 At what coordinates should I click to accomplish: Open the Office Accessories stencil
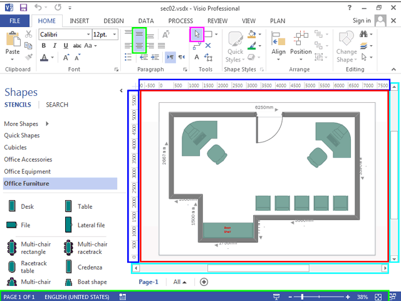[28, 159]
